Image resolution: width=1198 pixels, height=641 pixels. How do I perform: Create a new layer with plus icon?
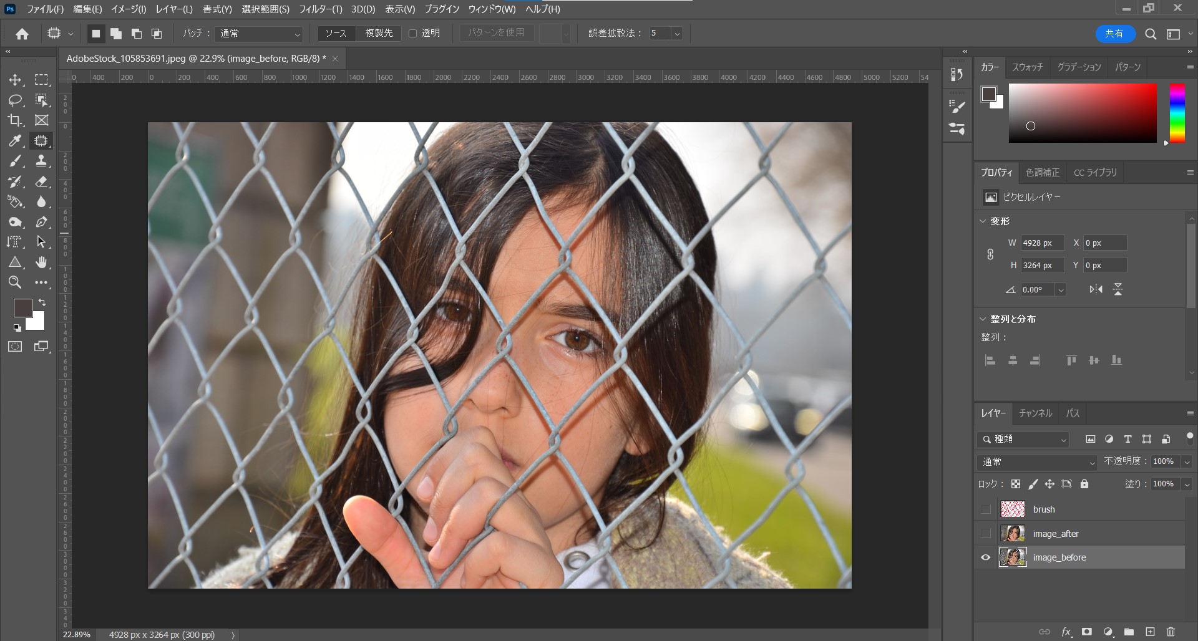point(1150,632)
